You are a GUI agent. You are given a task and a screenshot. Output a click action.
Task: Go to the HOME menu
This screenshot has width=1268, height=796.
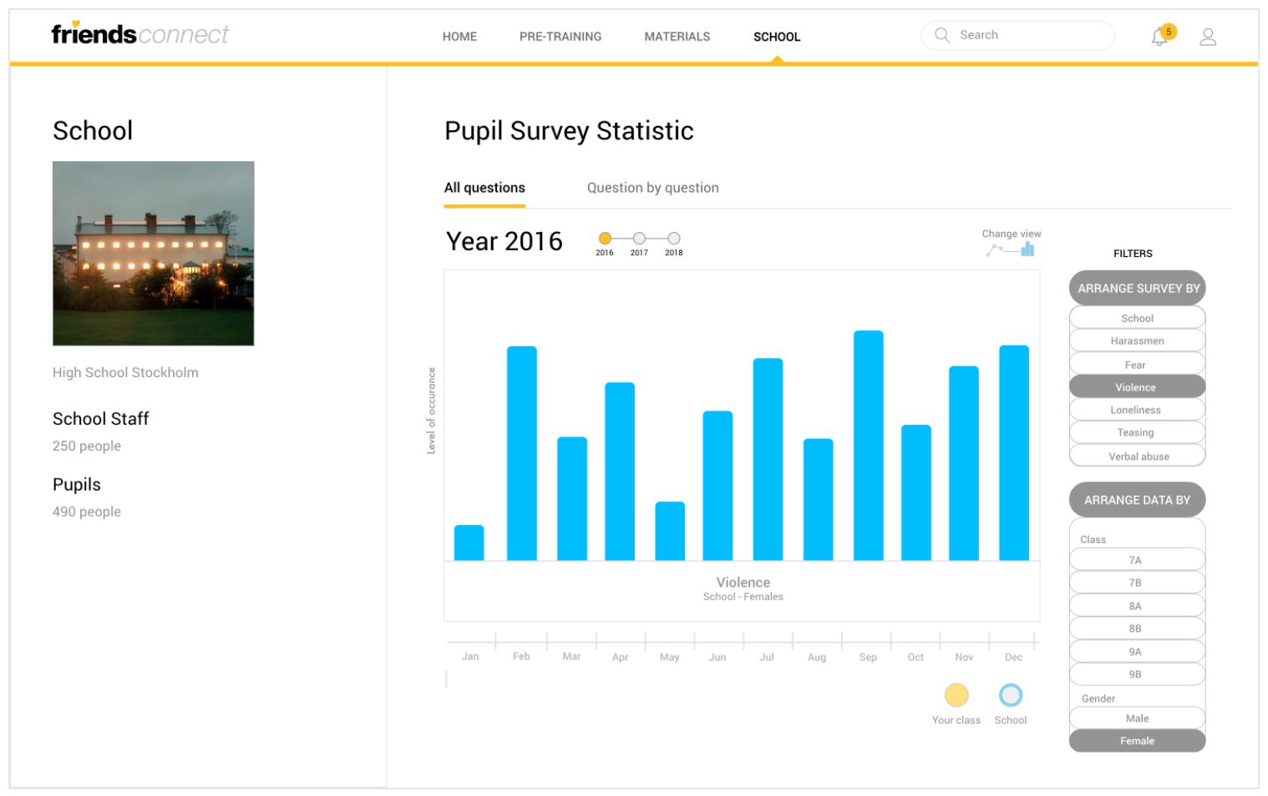click(x=459, y=37)
